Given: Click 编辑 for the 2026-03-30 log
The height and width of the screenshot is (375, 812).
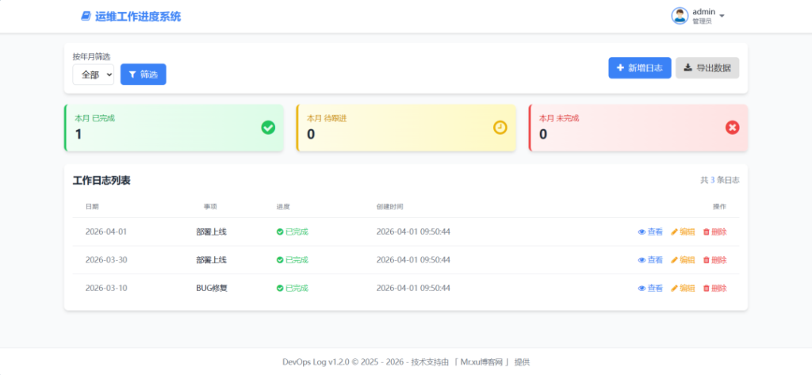Looking at the screenshot, I should [x=683, y=260].
